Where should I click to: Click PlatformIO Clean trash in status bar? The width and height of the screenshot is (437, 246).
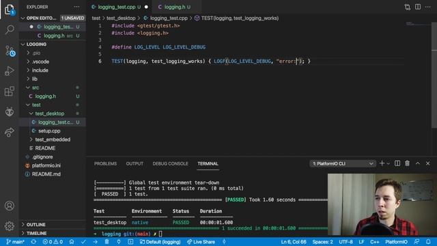pyautogui.click(x=107, y=242)
